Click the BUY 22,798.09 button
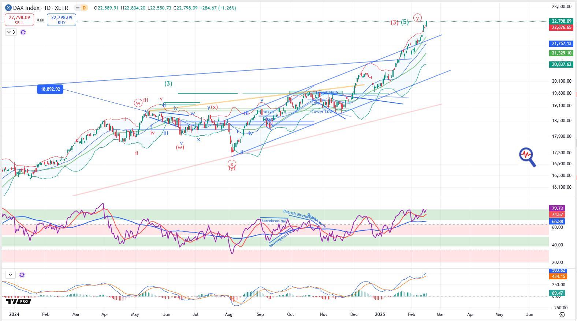 [x=62, y=20]
